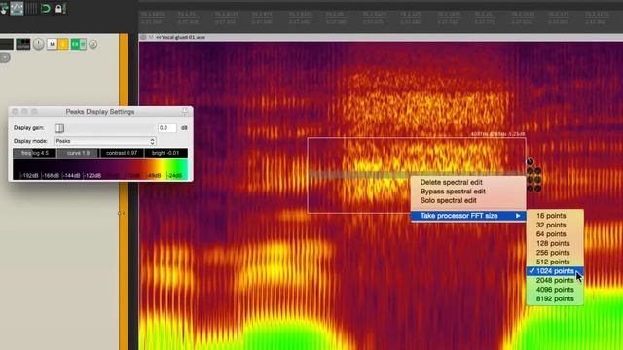Click spectral edit frequency readout label

point(497,134)
